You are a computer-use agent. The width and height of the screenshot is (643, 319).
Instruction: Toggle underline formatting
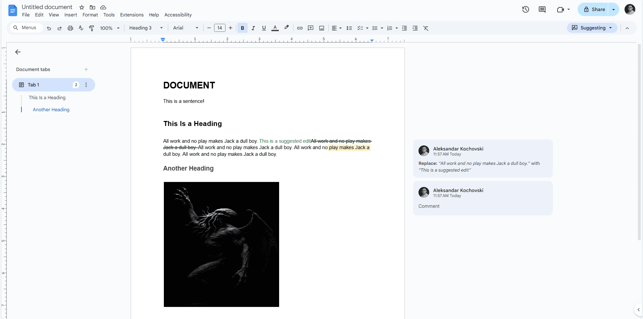click(264, 28)
